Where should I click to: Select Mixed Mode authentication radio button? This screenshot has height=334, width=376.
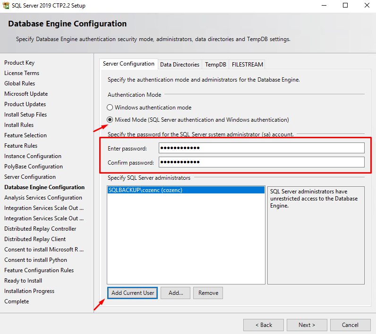[110, 120]
